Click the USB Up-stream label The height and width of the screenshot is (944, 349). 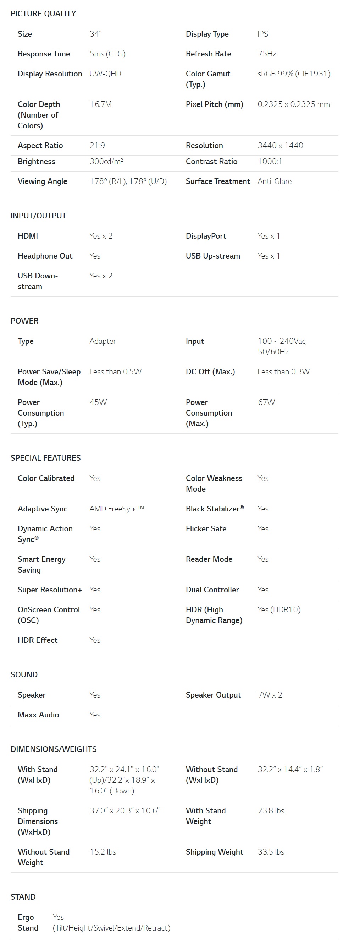coord(213,256)
